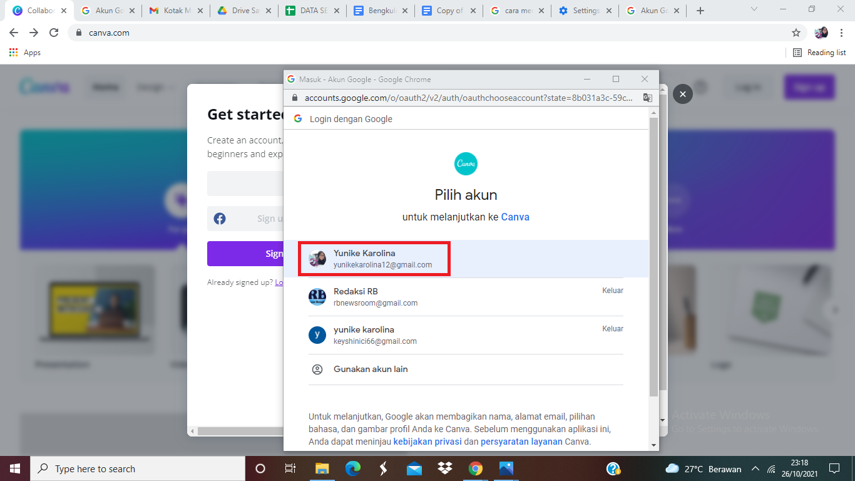Viewport: 855px width, 481px height.
Task: Click the translate icon in popup address bar
Action: [x=647, y=98]
